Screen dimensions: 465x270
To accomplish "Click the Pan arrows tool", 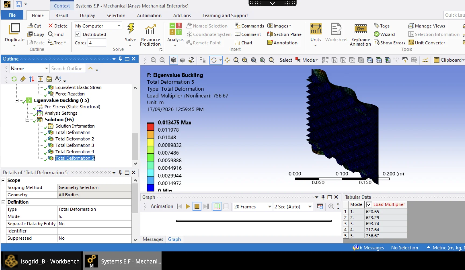I will (227, 60).
